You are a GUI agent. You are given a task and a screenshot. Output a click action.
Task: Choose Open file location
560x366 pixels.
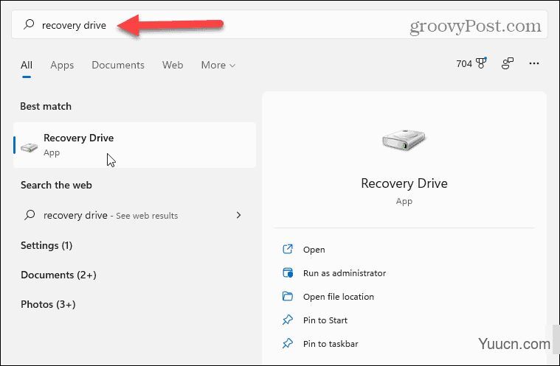click(338, 297)
